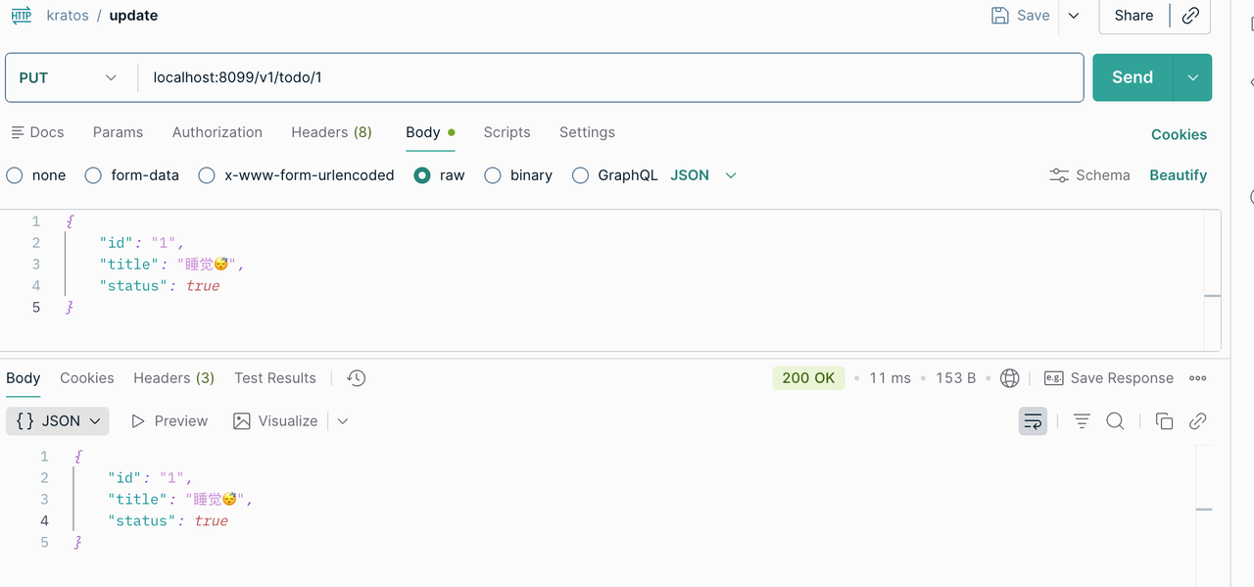
Task: Open the three-dots response options menu
Action: coord(1197,378)
